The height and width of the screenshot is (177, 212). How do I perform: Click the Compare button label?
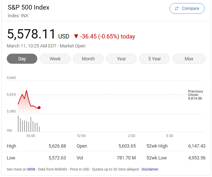point(191,9)
